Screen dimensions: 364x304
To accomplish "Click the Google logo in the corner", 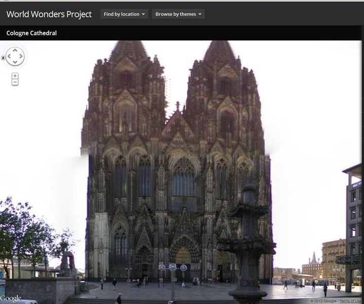I will [11, 298].
